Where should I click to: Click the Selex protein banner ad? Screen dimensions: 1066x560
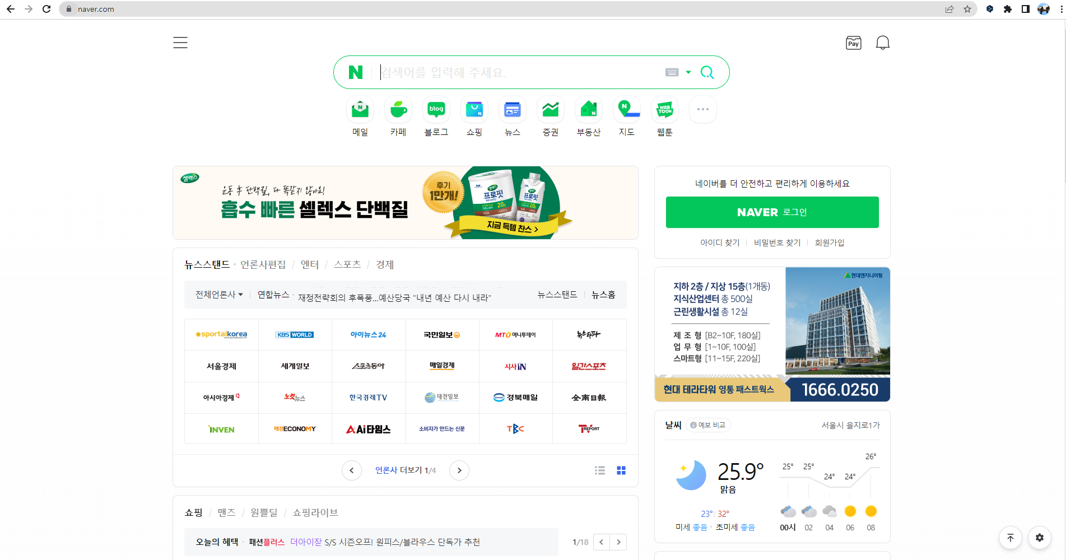coord(406,203)
